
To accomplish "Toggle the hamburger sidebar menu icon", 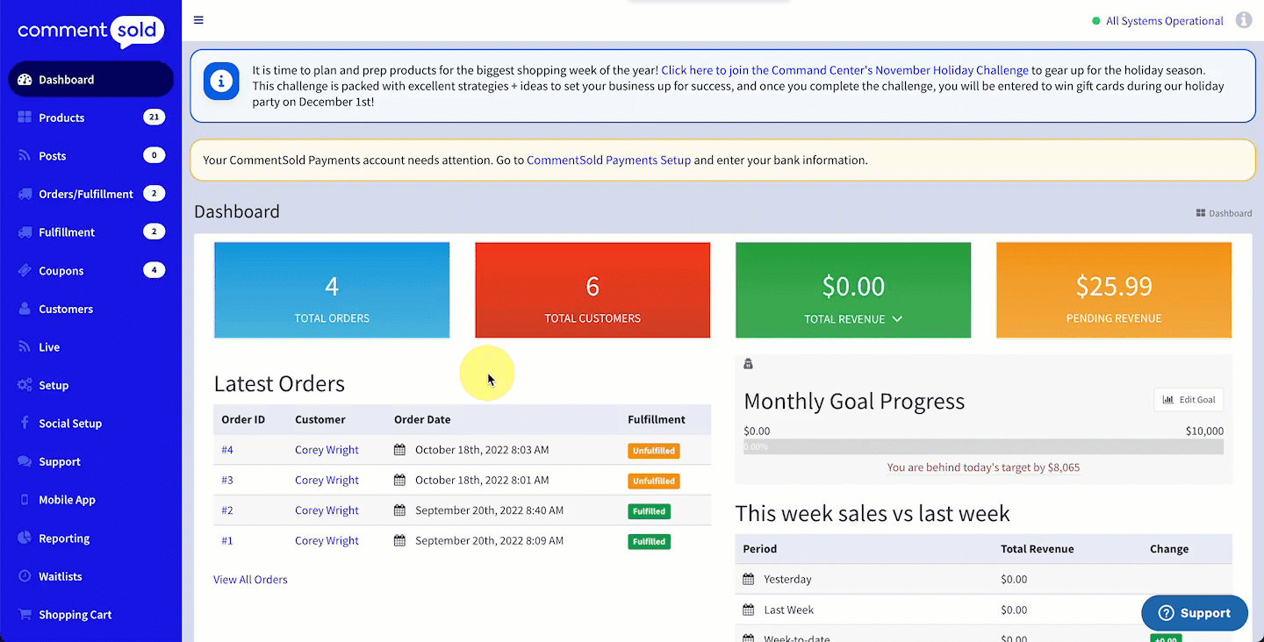I will pyautogui.click(x=198, y=20).
